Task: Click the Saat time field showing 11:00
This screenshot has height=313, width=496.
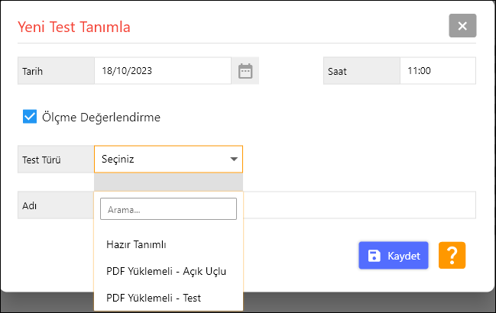Action: click(x=437, y=71)
